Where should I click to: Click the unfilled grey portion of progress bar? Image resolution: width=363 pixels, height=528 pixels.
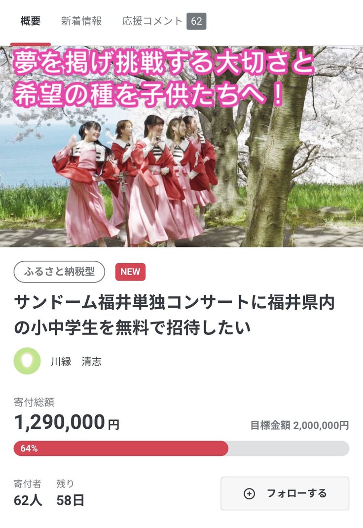(289, 448)
